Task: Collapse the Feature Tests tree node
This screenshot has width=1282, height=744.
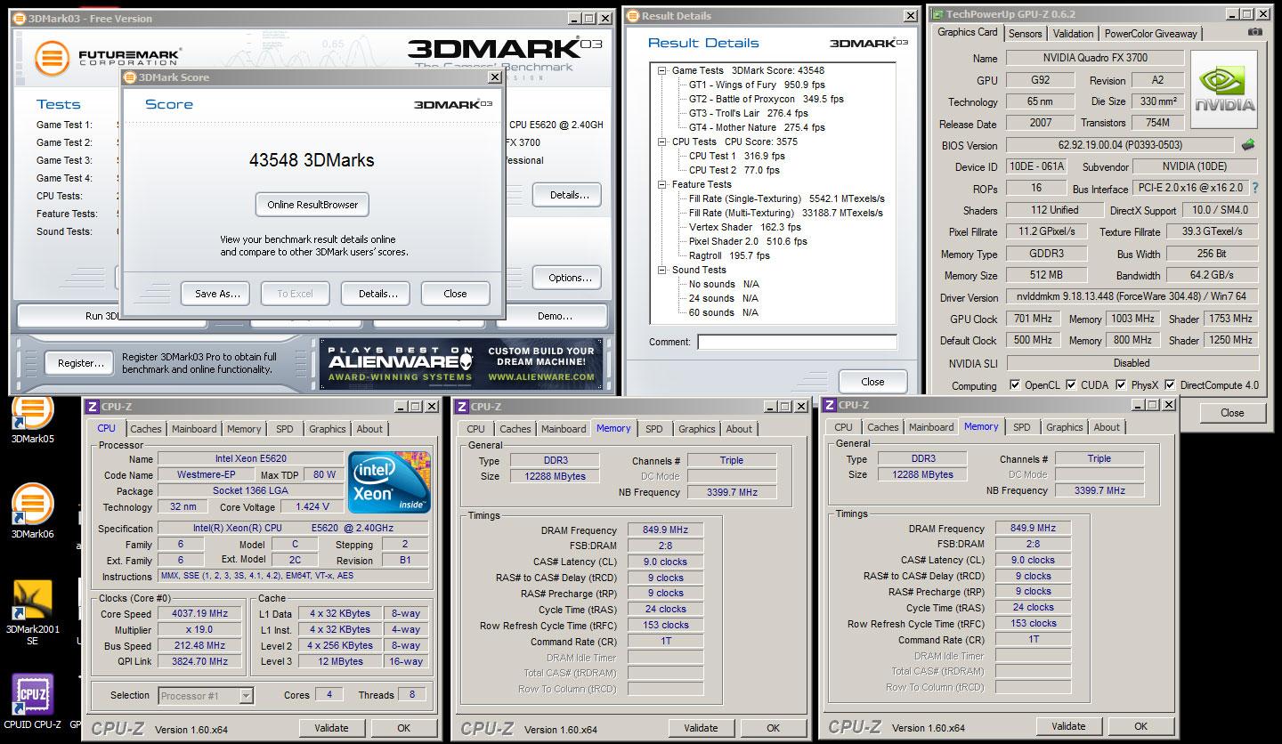Action: coord(662,184)
